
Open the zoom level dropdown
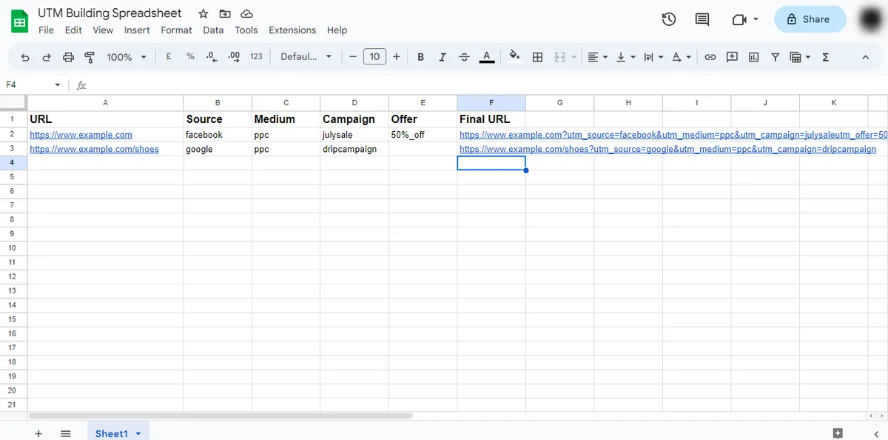125,56
